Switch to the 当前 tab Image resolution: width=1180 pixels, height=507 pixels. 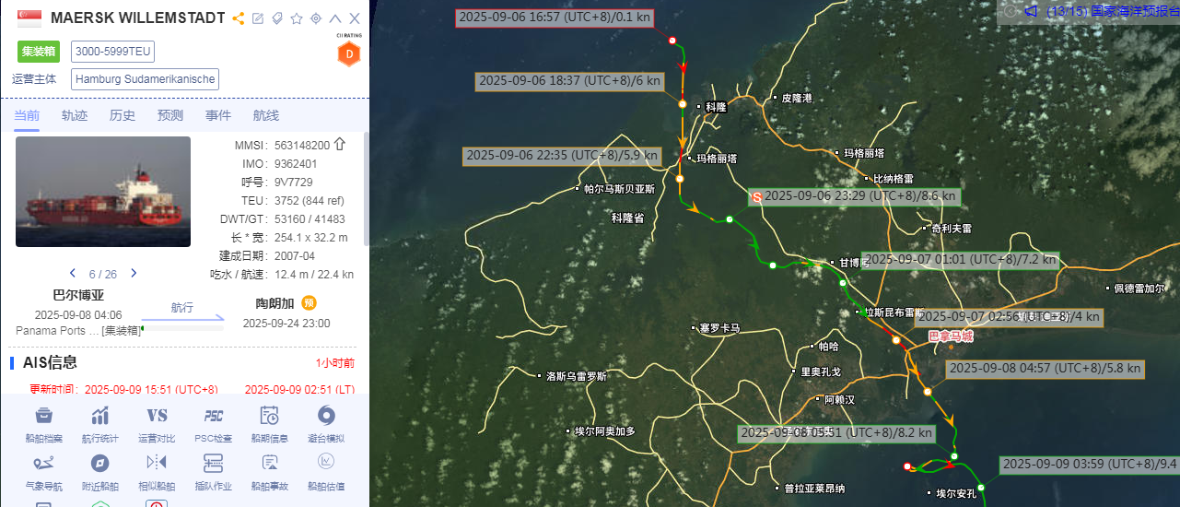point(27,115)
